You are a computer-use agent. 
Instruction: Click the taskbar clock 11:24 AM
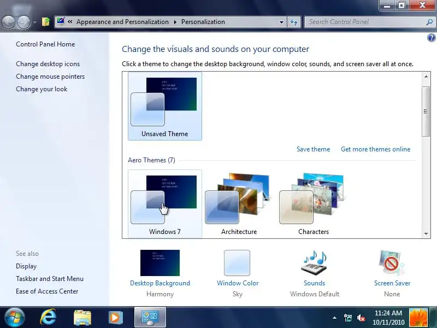pos(388,318)
